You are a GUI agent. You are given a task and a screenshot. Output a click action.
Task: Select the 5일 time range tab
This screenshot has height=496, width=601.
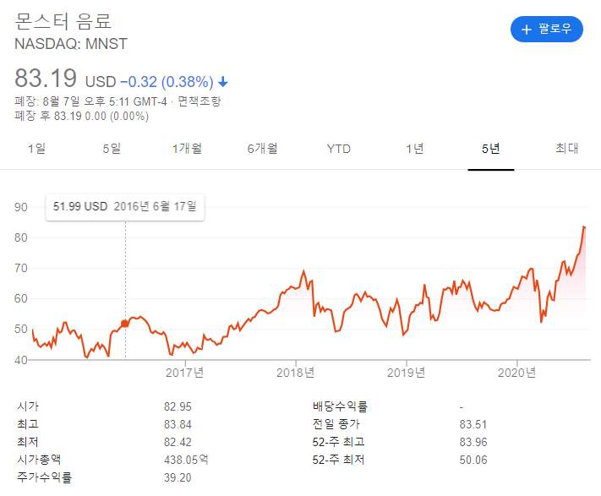click(112, 149)
